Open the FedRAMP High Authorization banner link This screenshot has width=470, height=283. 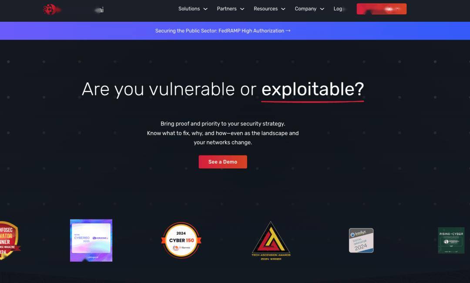[223, 30]
